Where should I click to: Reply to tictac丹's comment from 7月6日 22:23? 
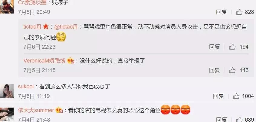click(x=215, y=47)
